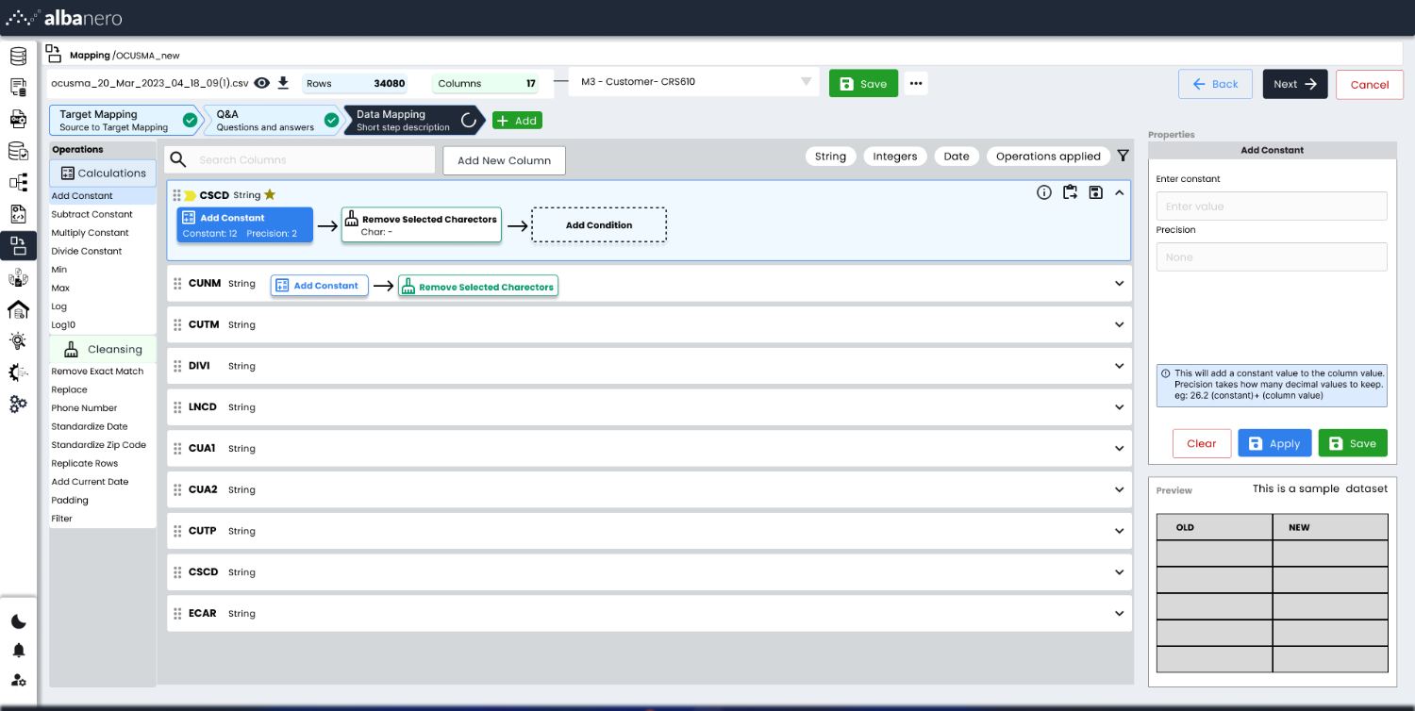Preview the file with the eye icon
1415x711 pixels.
[x=262, y=83]
